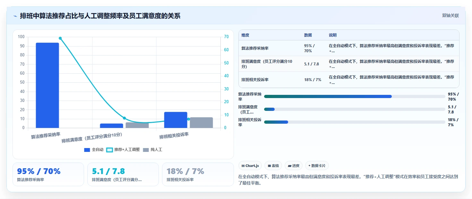Click the 排班满意度 progress bar
This screenshot has width=472, height=199.
coord(355,109)
